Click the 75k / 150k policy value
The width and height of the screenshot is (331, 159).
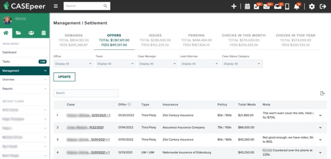[224, 128]
